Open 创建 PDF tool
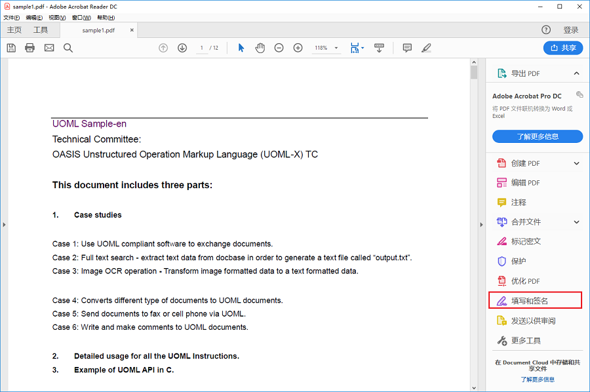 525,163
